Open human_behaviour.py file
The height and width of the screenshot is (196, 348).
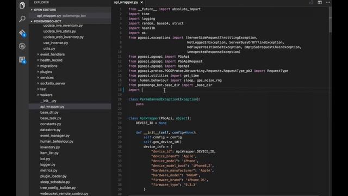coord(57,142)
